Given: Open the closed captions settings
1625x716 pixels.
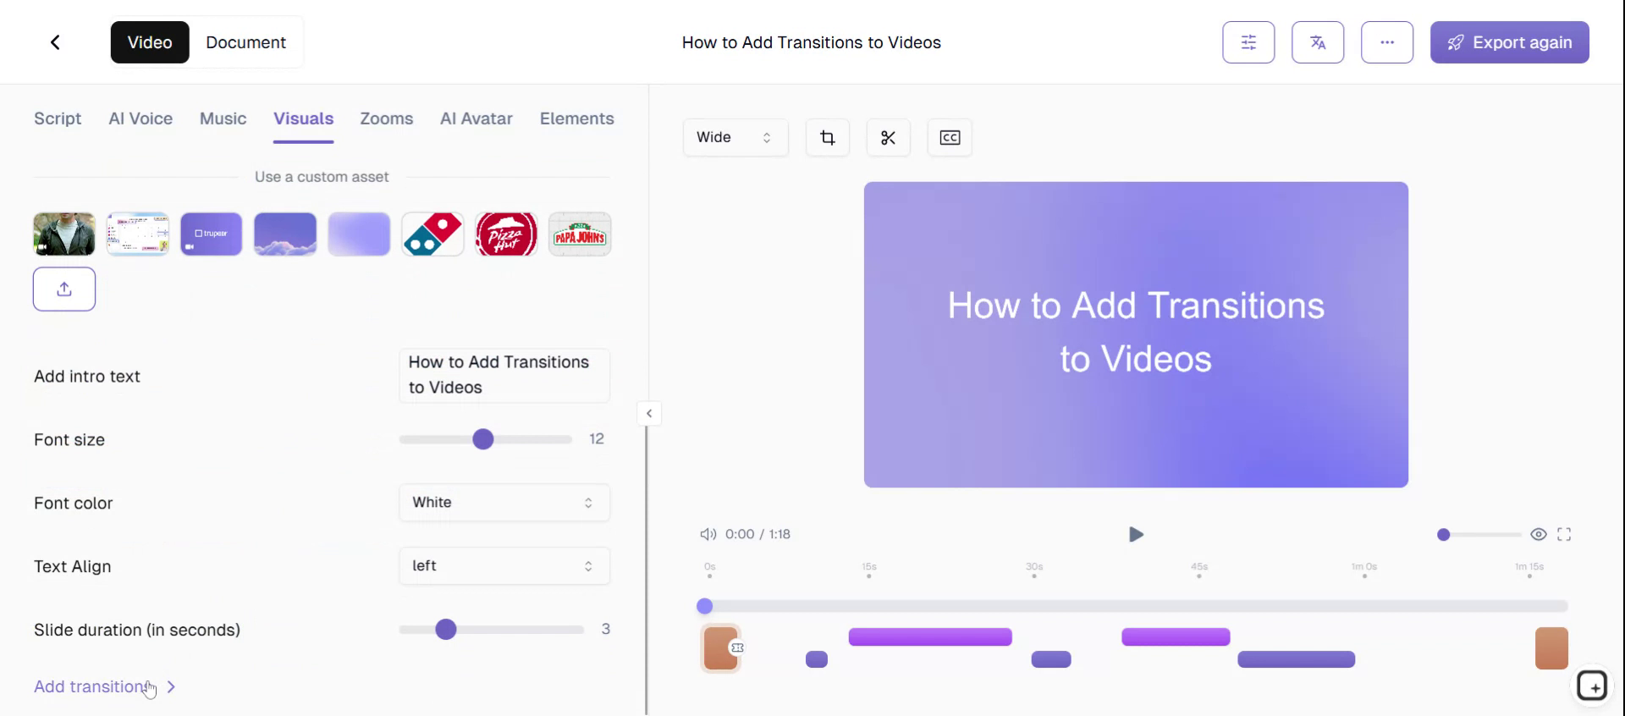Looking at the screenshot, I should [x=950, y=138].
